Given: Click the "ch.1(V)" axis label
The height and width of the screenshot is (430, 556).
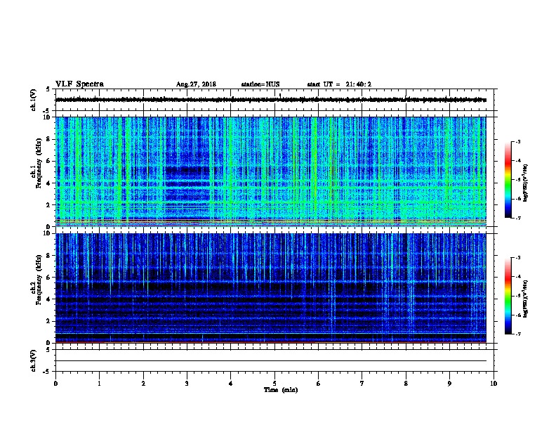Looking at the screenshot, I should click(33, 100).
